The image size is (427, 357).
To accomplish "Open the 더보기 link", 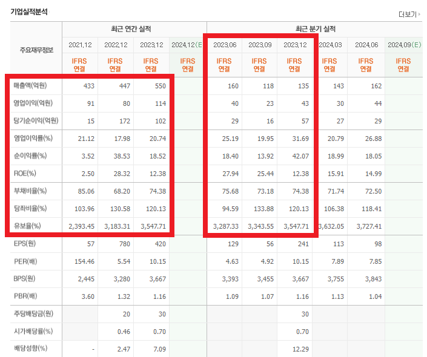I will pyautogui.click(x=409, y=14).
